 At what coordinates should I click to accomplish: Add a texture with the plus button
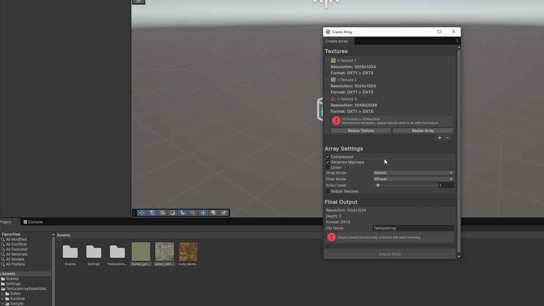coord(439,138)
